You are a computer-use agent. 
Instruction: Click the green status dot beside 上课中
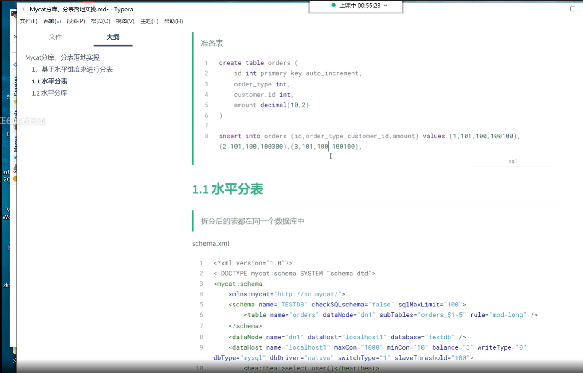[x=333, y=5]
